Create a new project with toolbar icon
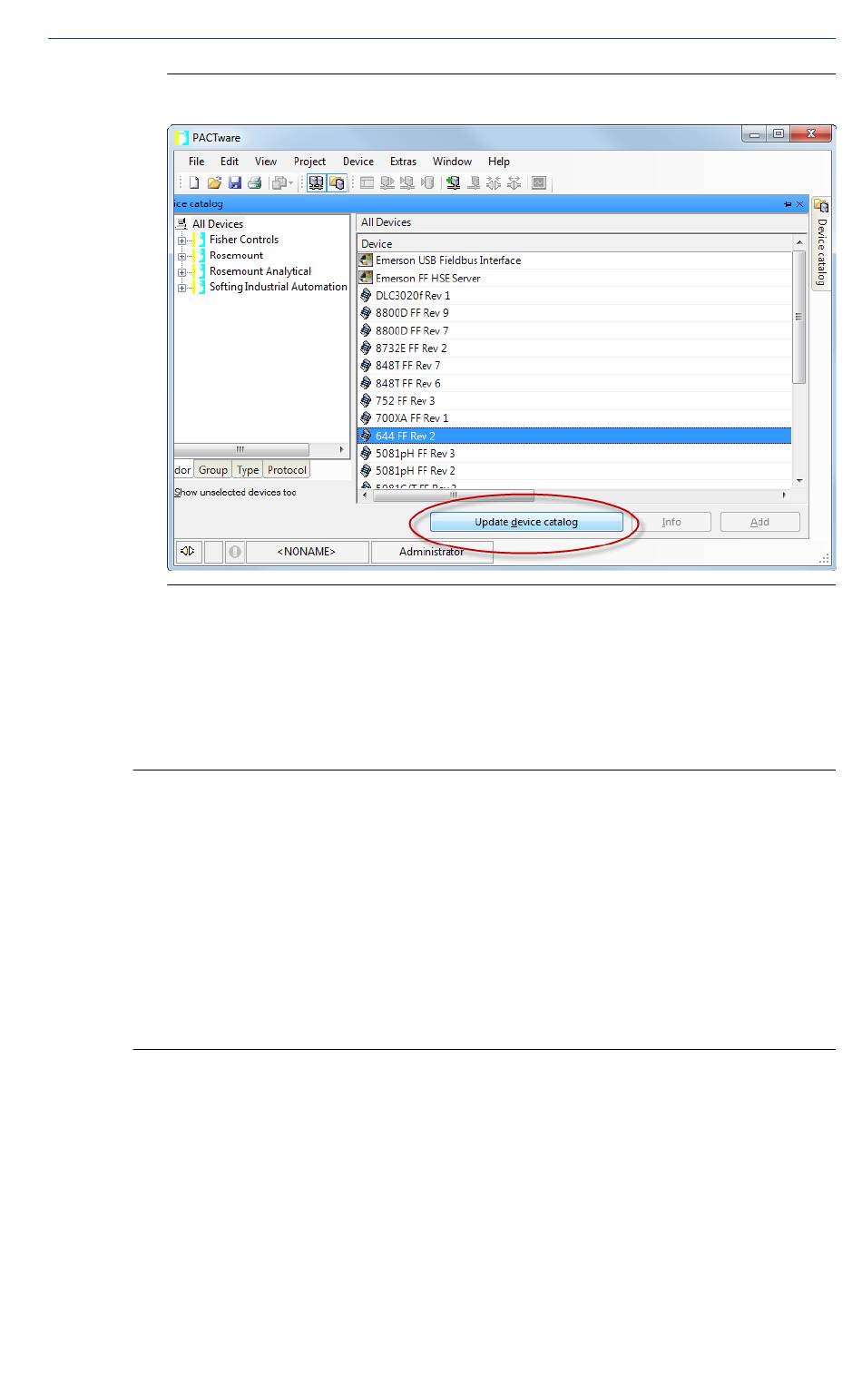The image size is (862, 1374). tap(193, 182)
